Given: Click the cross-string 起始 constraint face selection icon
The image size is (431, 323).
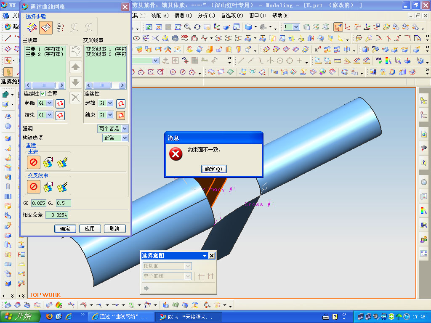Looking at the screenshot, I should tap(121, 103).
